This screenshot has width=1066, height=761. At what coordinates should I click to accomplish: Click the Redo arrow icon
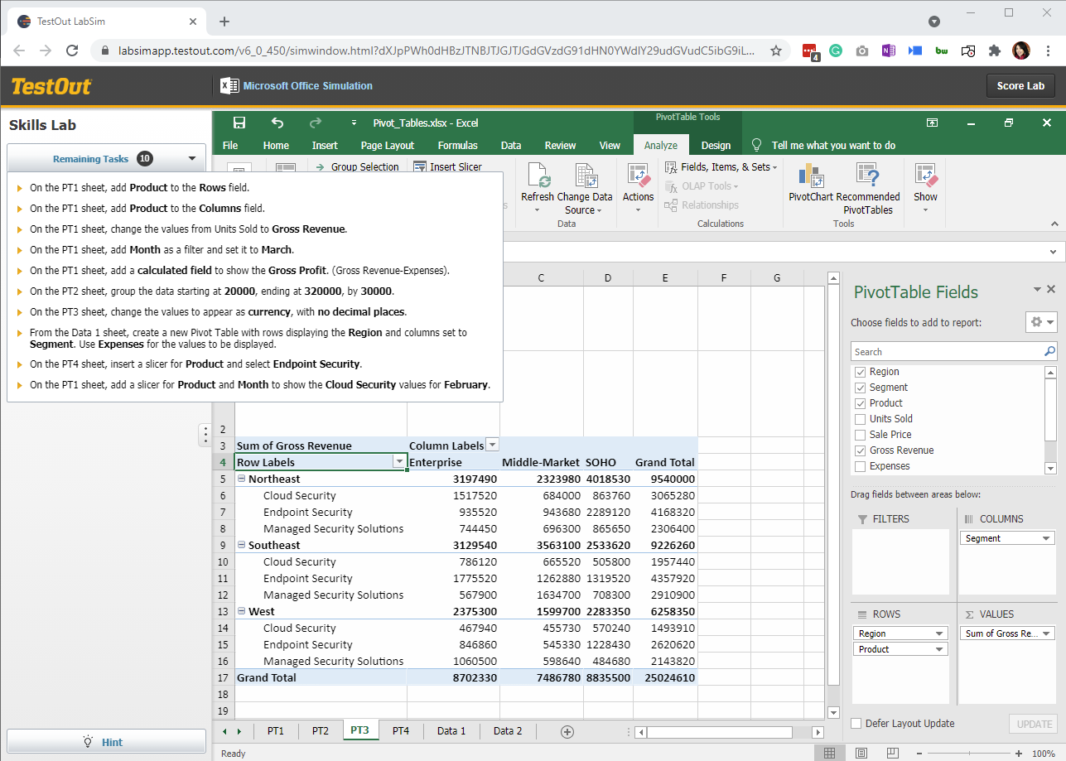(316, 123)
